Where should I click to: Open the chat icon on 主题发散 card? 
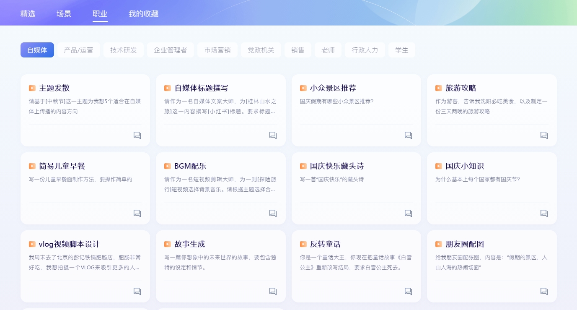tap(137, 135)
